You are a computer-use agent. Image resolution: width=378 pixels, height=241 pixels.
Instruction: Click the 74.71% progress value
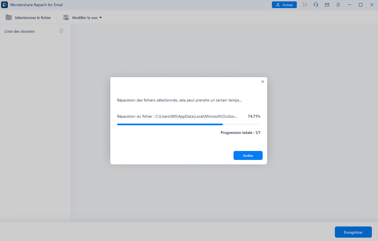tap(254, 116)
